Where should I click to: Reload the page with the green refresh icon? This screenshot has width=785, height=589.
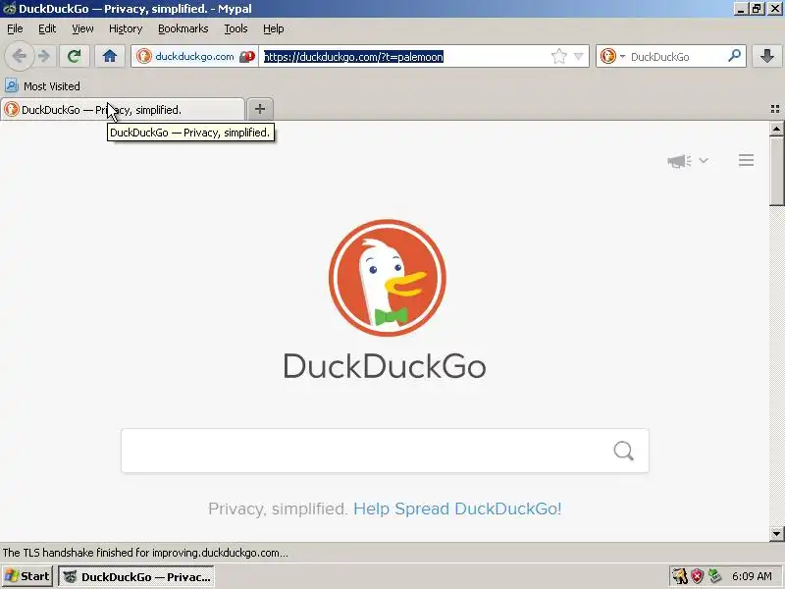pyautogui.click(x=75, y=56)
